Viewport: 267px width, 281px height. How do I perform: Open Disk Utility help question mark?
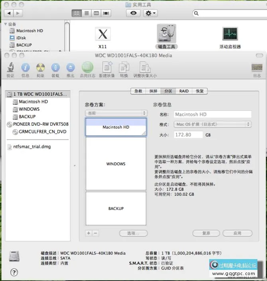pyautogui.click(x=14, y=272)
